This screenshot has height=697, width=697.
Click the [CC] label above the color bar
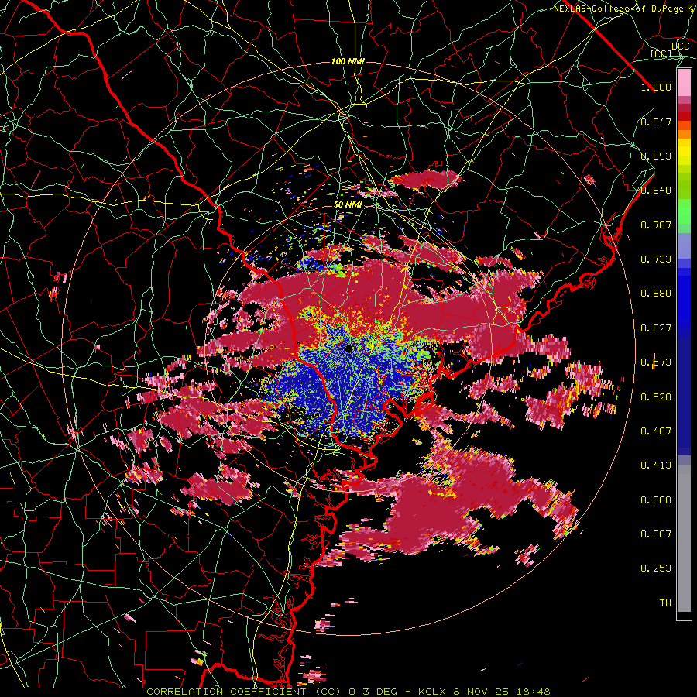tap(661, 54)
